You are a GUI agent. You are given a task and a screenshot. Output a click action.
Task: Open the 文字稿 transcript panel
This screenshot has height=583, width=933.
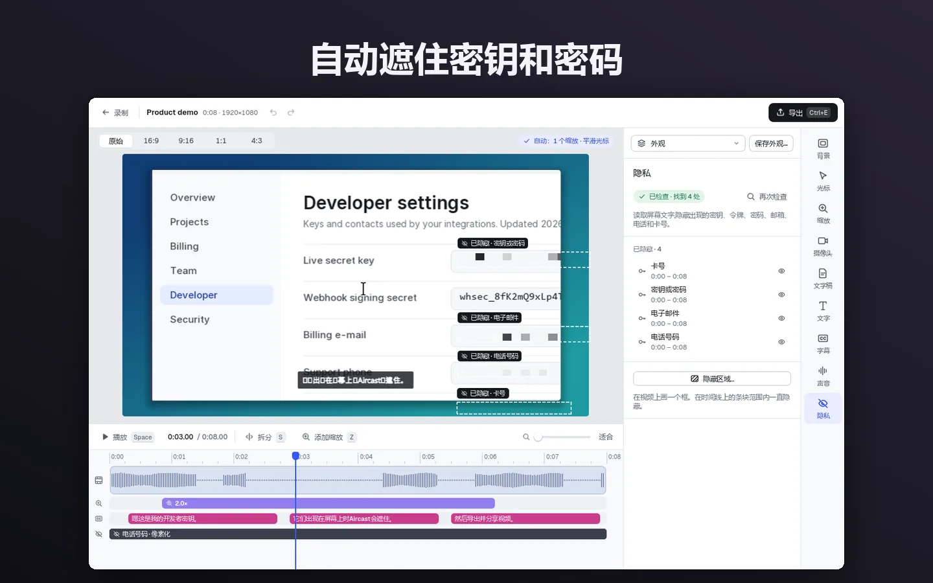[x=823, y=279]
